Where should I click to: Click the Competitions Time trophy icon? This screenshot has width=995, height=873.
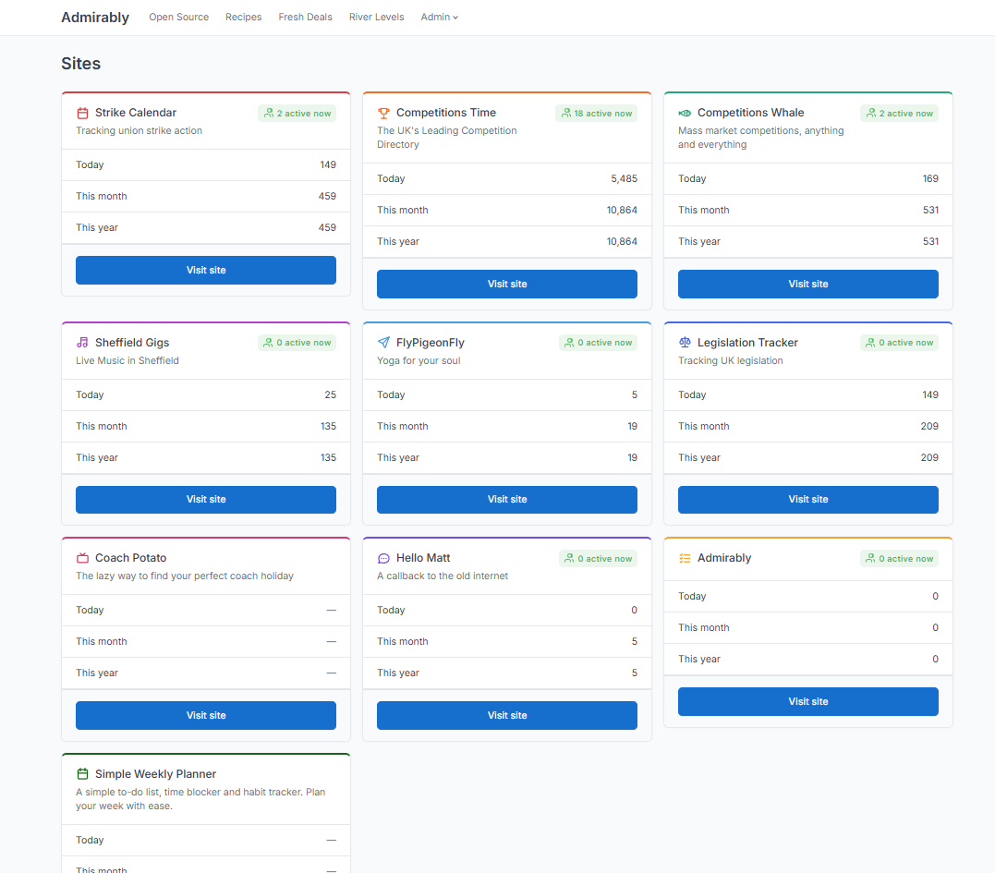tap(383, 113)
